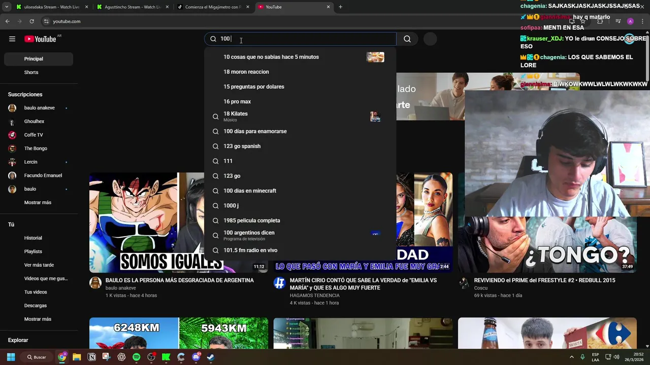Open the Facundo Emanuel subscription avatar
This screenshot has height=365, width=650.
point(12,175)
